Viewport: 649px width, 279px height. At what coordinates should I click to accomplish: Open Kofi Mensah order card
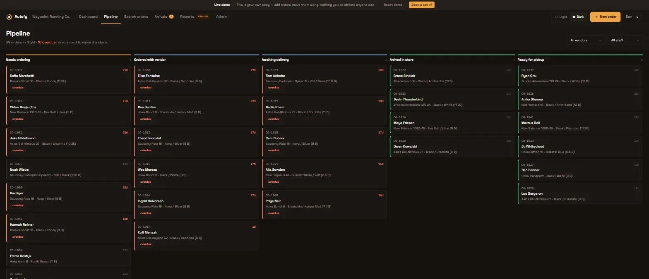point(197,236)
